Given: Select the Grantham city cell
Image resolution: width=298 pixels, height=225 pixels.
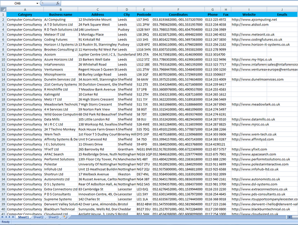Looking at the screenshot, I should pyautogui.click(x=127, y=149).
